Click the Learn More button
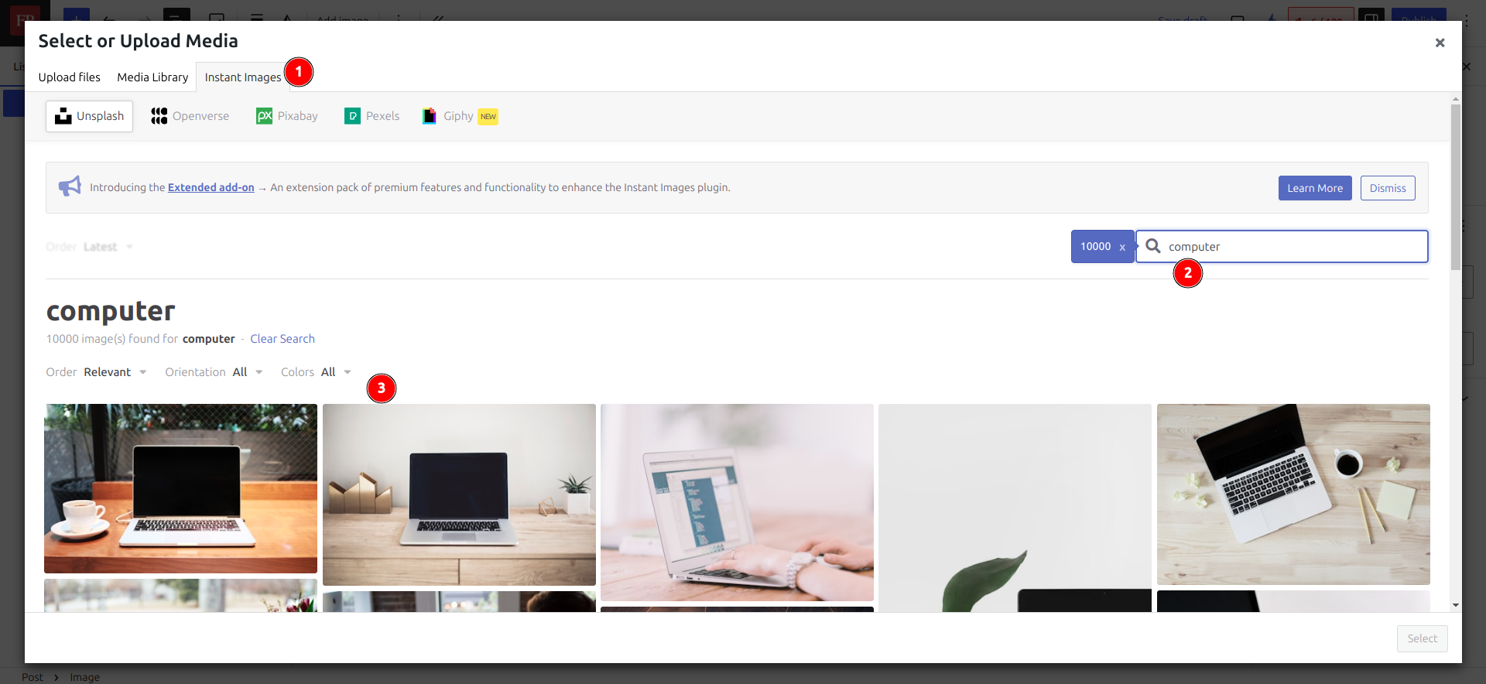 click(x=1315, y=188)
